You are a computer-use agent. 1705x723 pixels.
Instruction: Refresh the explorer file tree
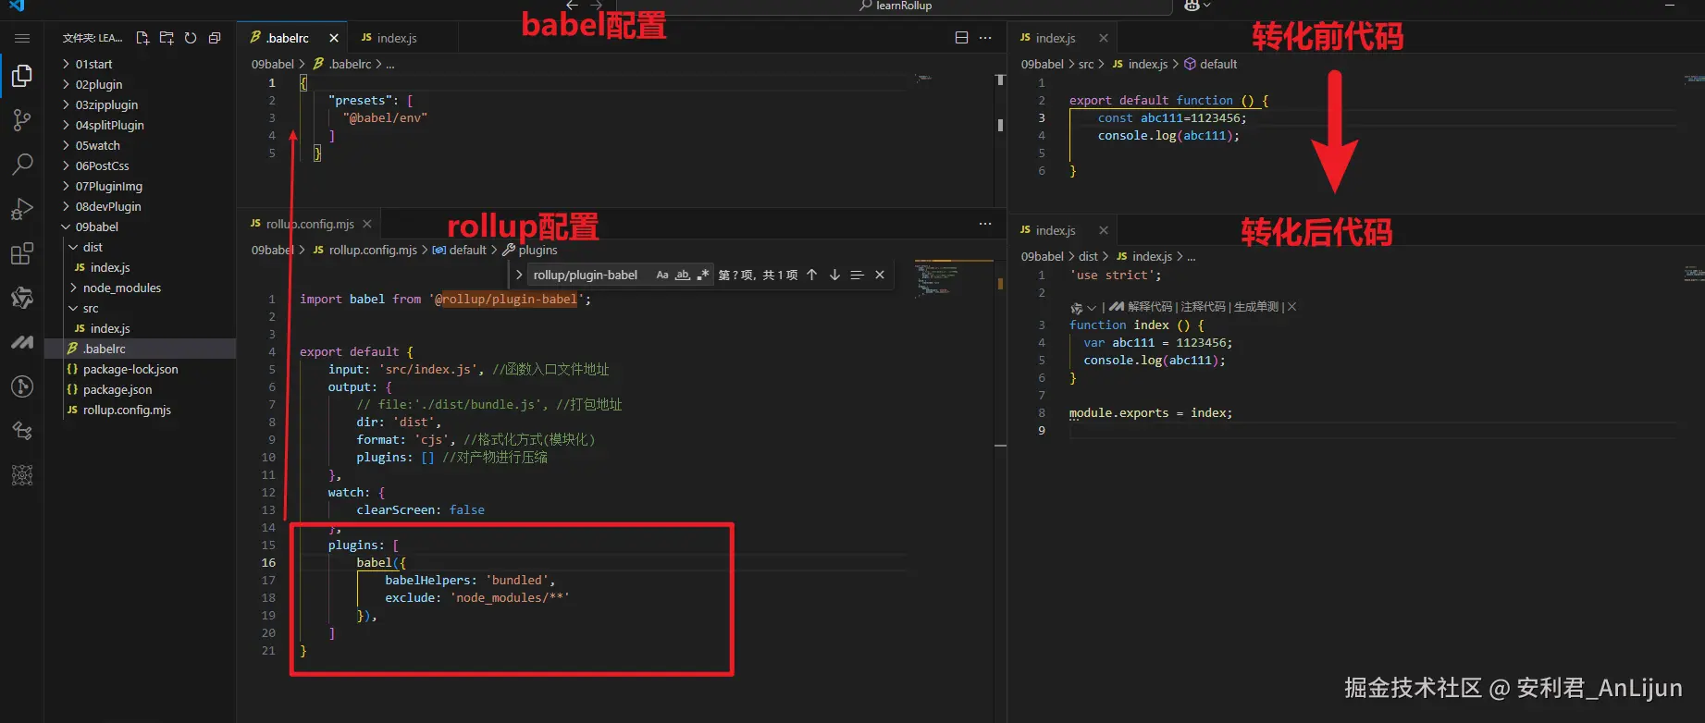coord(191,38)
